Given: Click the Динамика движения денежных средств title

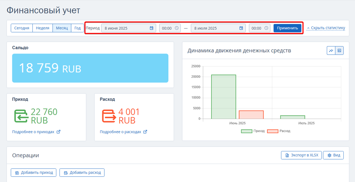Looking at the screenshot, I should tap(239, 51).
